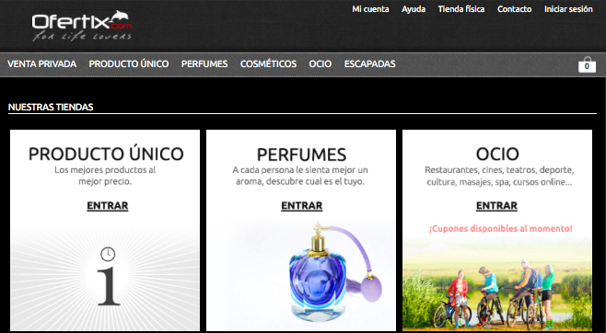The height and width of the screenshot is (333, 606).
Task: Open the Contacto page
Action: point(515,9)
